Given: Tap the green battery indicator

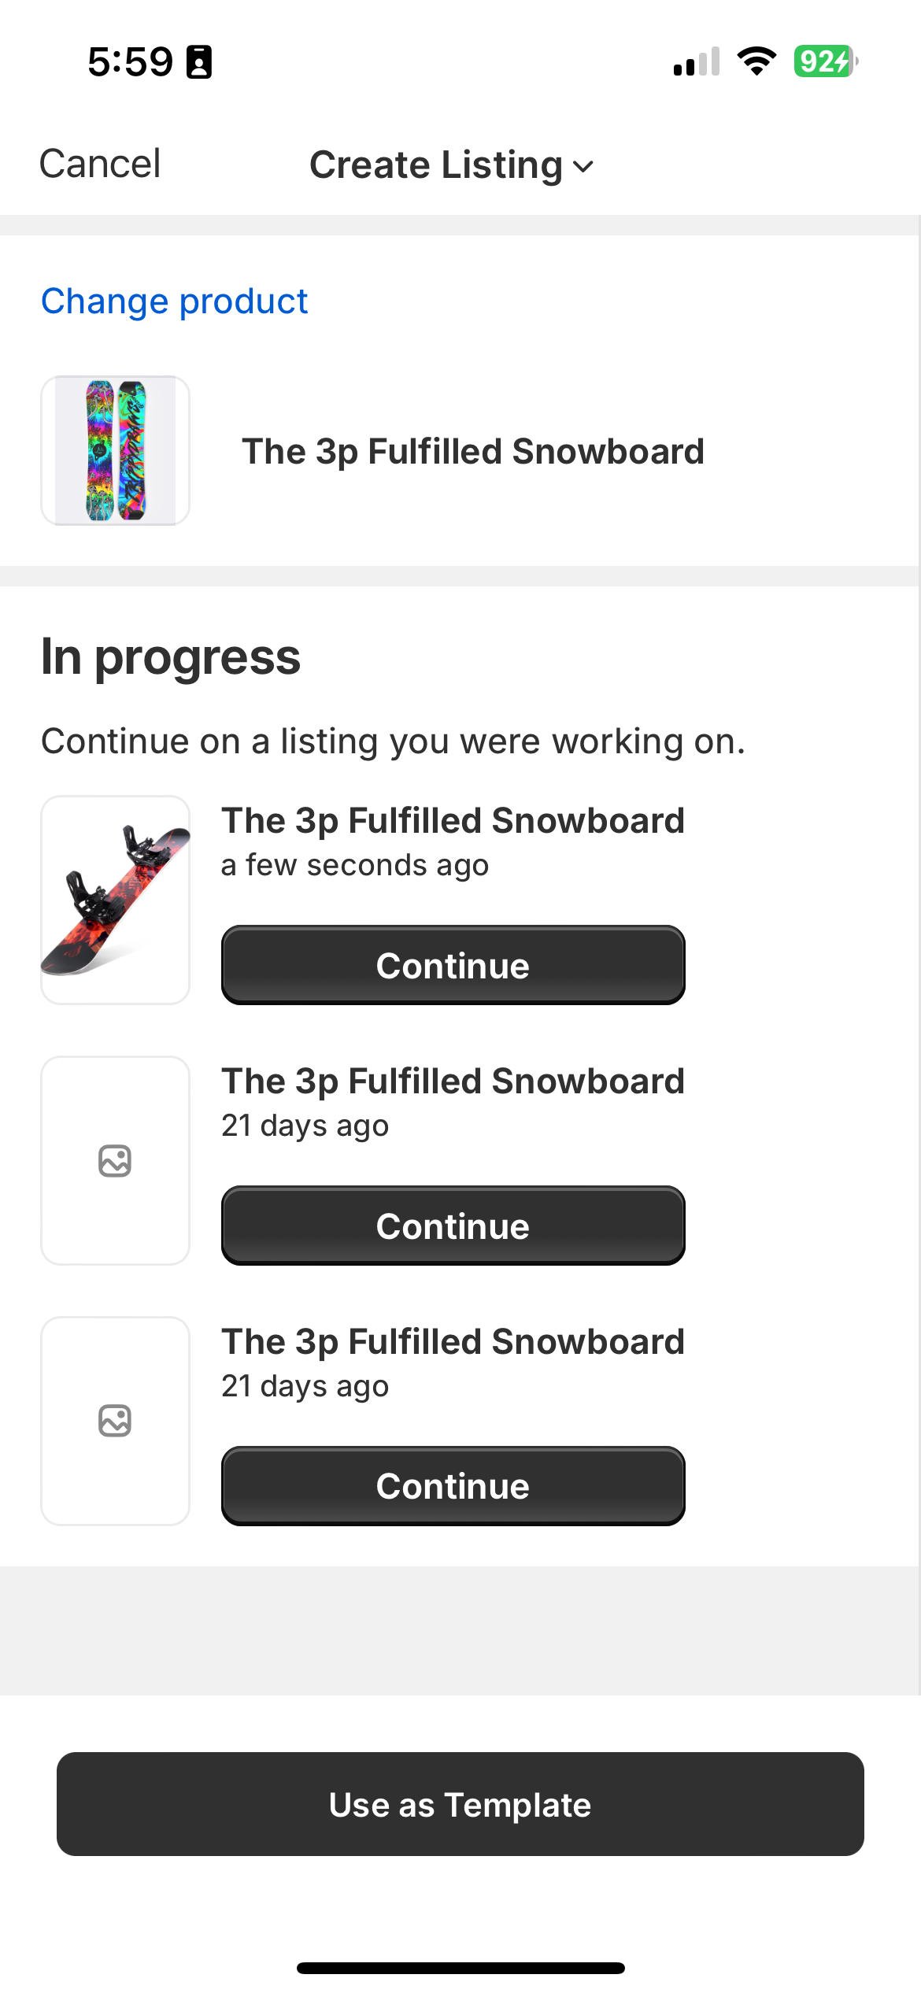Looking at the screenshot, I should click(x=825, y=61).
